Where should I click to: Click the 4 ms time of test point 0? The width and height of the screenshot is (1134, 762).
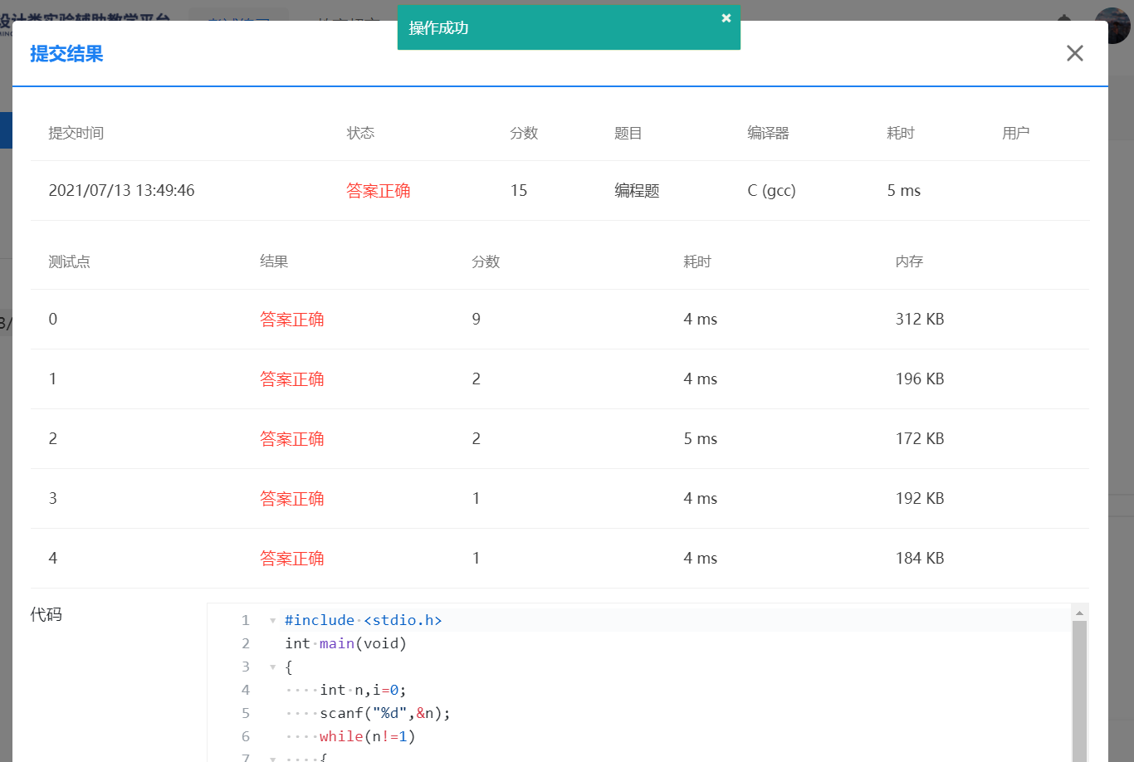[701, 320]
